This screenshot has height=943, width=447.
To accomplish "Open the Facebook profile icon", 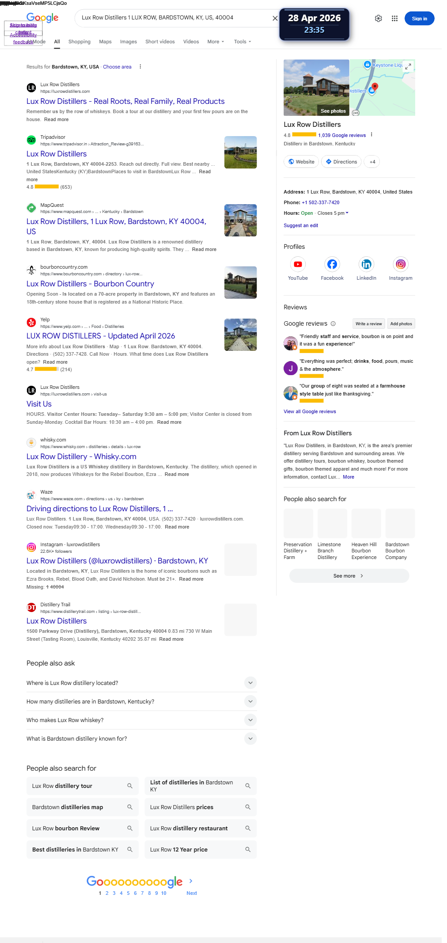I will coord(332,264).
